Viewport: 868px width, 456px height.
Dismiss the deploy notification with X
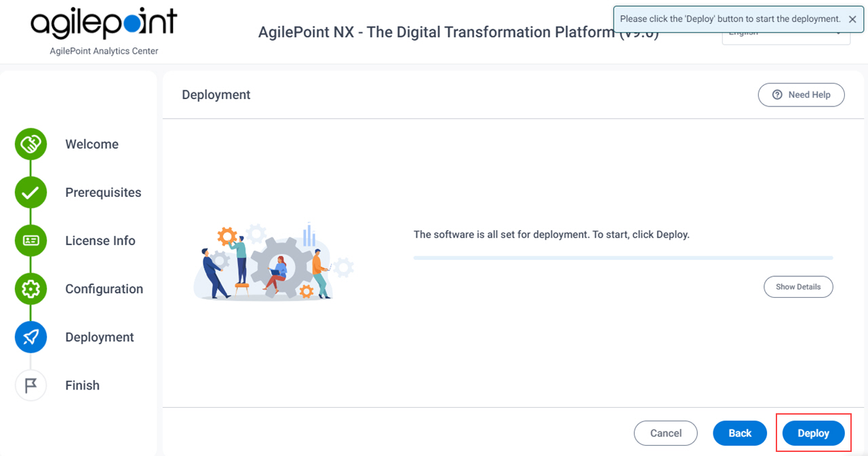[852, 20]
